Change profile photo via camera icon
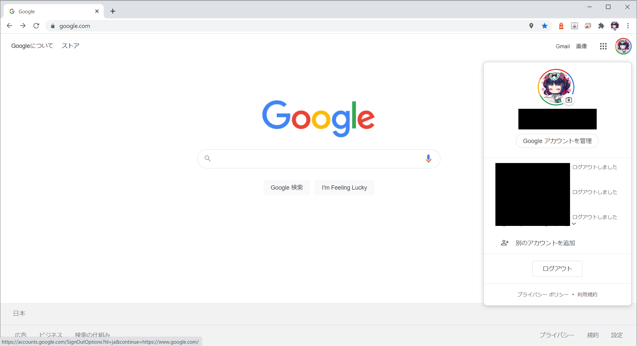 click(569, 100)
